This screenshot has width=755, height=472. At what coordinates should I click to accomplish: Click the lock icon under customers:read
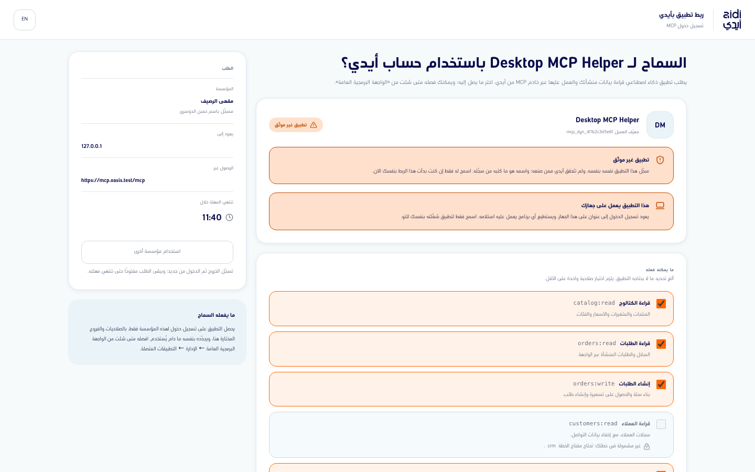[647, 446]
